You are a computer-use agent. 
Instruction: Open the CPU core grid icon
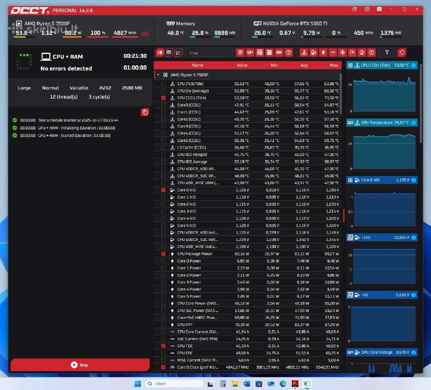click(145, 34)
